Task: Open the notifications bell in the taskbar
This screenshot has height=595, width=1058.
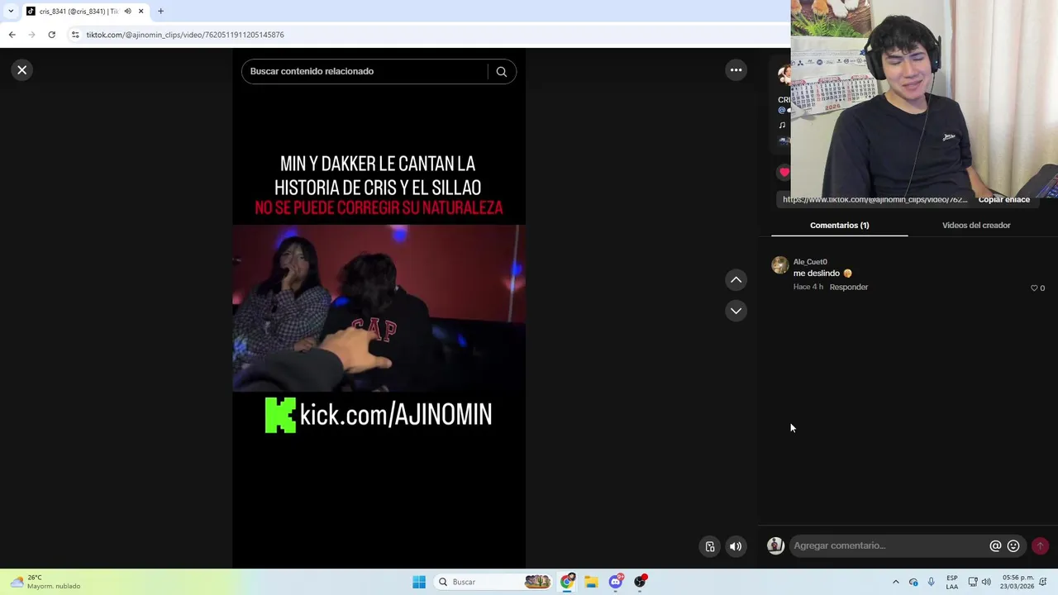Action: (1043, 582)
